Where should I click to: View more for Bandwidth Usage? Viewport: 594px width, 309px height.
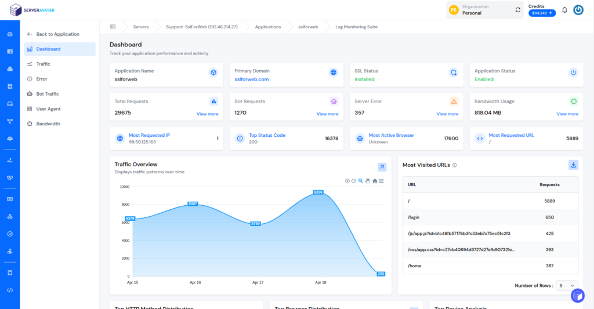click(x=567, y=114)
